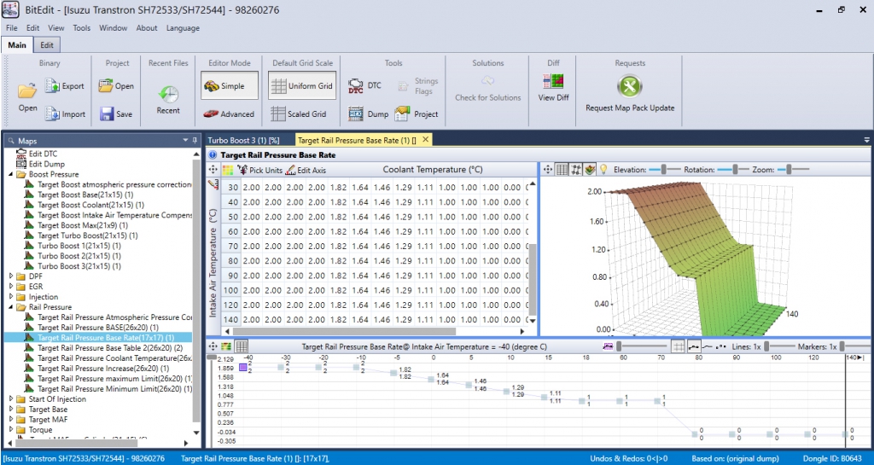Click the colored map icon in the 2D graph toolbar
Viewport: 874px width, 465px height.
tap(226, 346)
